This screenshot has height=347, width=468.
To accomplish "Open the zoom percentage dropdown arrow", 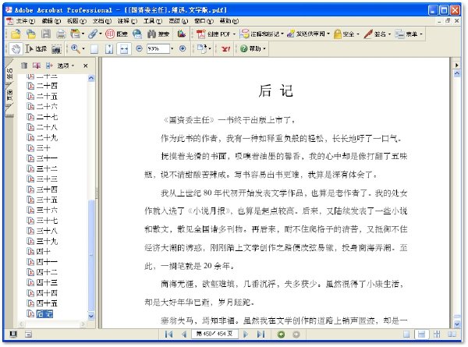I will tap(172, 48).
